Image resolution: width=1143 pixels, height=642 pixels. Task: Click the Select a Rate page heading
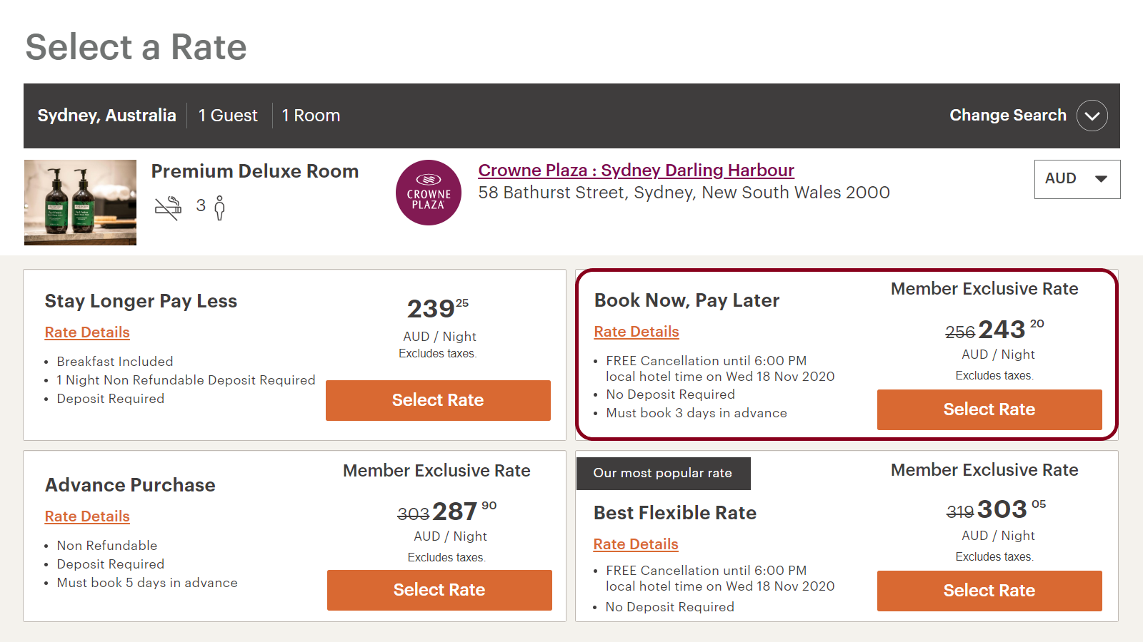[x=136, y=47]
